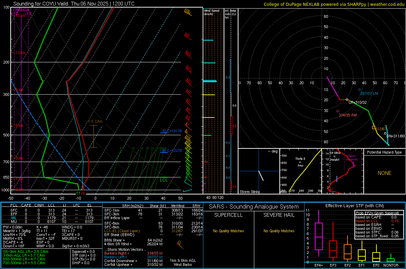Click No Quality Matches under SUPERCELL
Image resolution: width=406 pixels, height=269 pixels.
pos(228,231)
